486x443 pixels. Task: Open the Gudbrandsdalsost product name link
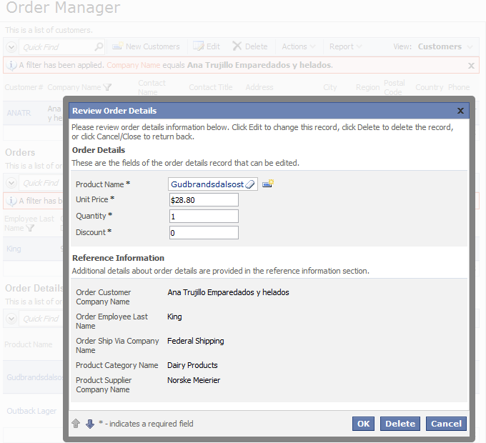click(x=207, y=184)
